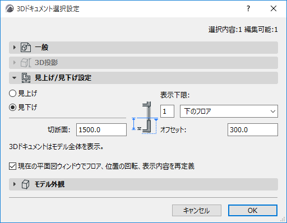Click the 見上げ/見下げ設定 panel icon
The image size is (287, 223).
(x=26, y=78)
